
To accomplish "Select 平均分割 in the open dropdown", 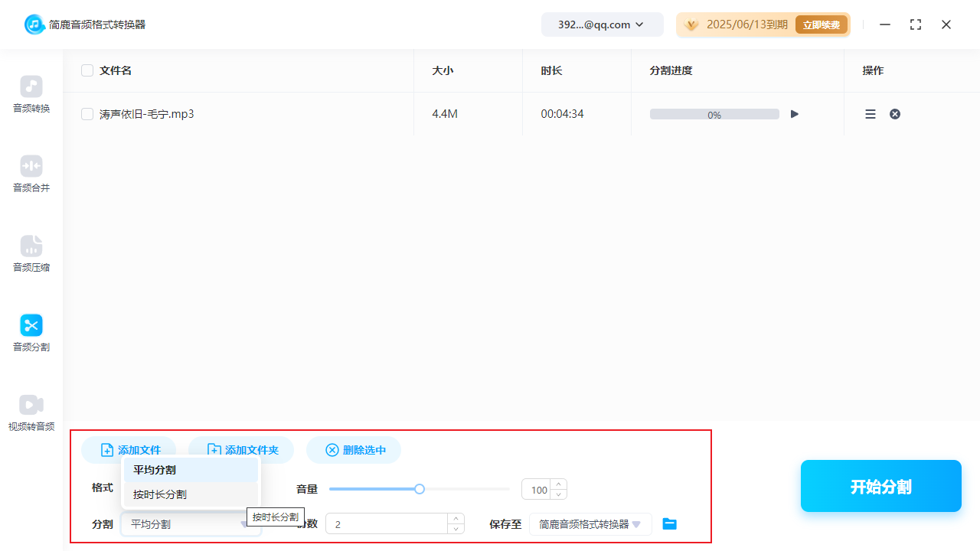I will click(x=155, y=469).
